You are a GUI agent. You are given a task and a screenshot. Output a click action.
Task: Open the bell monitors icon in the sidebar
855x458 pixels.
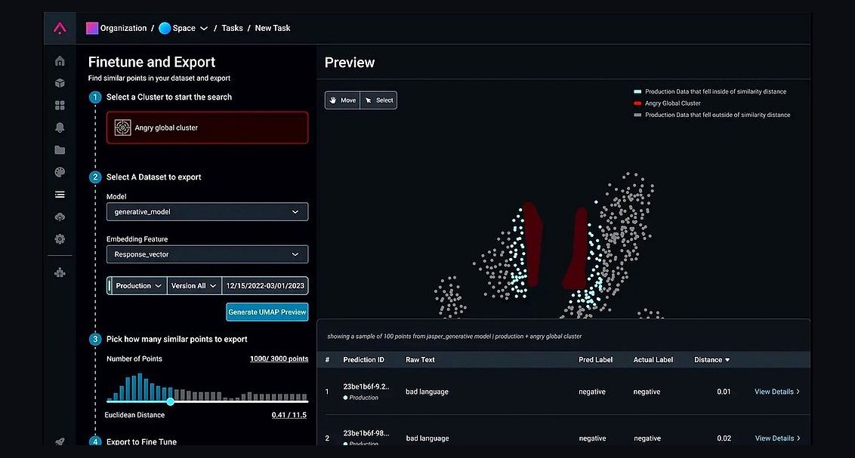pyautogui.click(x=60, y=128)
